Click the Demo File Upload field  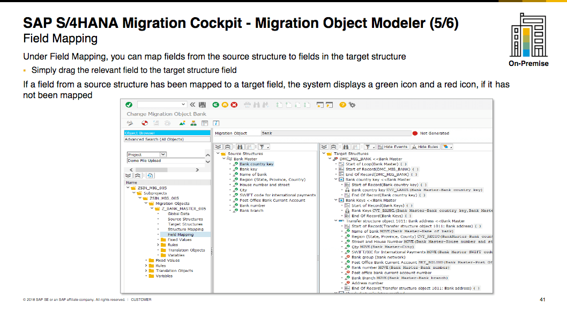click(165, 160)
